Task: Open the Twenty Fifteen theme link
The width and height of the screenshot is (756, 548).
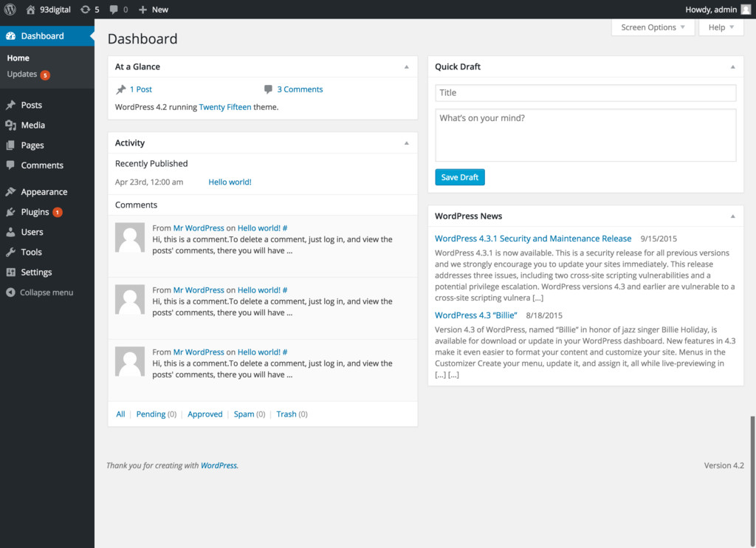Action: pyautogui.click(x=224, y=107)
